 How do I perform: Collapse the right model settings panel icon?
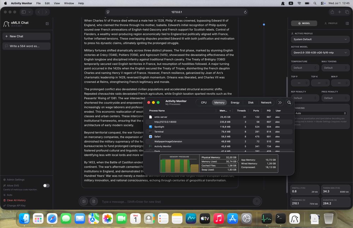pyautogui.click(x=347, y=23)
